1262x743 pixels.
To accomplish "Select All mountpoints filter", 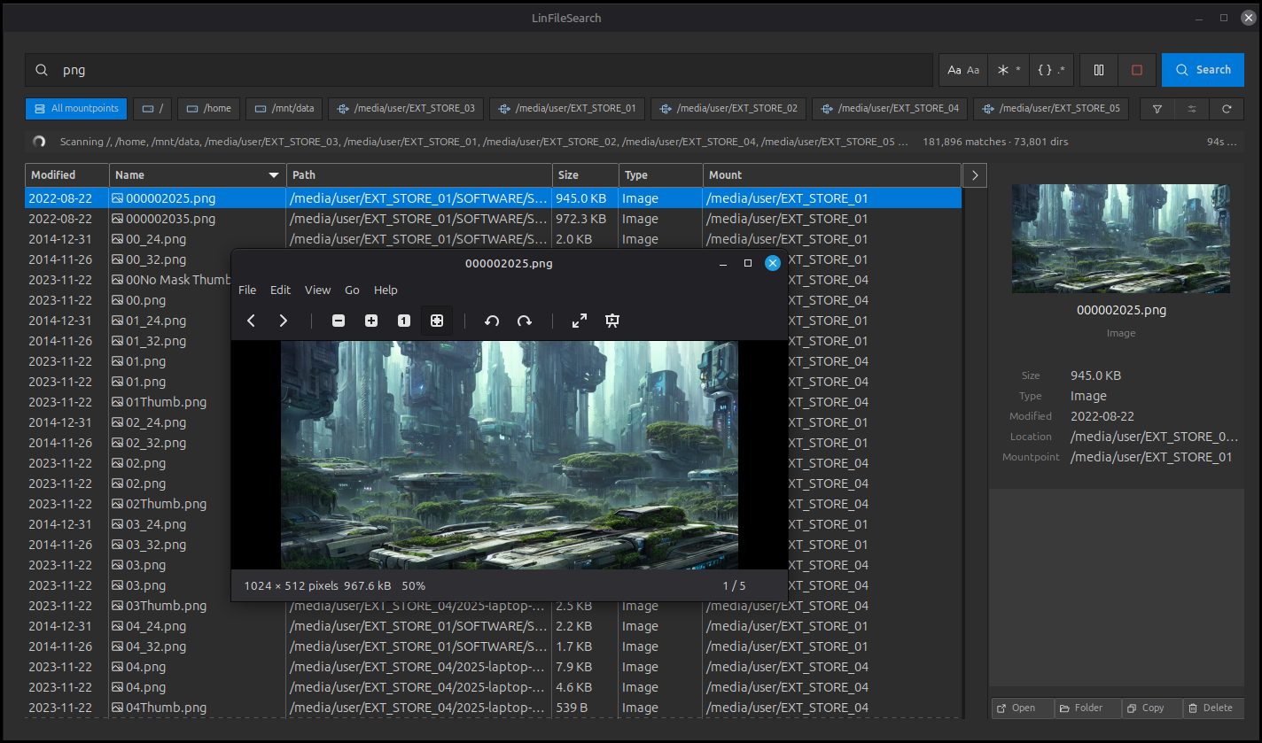I will point(76,109).
